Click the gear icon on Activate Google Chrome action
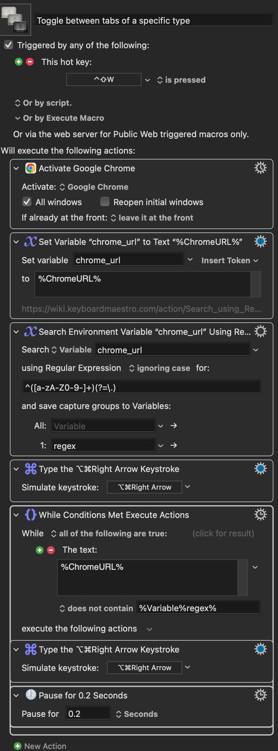The height and width of the screenshot is (751, 278). coord(260,168)
